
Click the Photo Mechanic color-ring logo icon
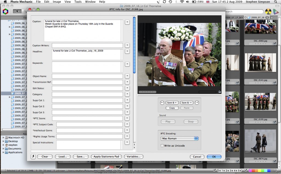pos(5,11)
